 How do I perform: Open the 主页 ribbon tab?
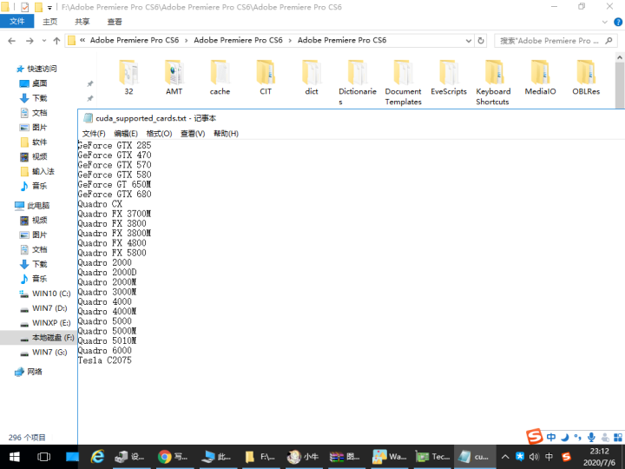[49, 22]
